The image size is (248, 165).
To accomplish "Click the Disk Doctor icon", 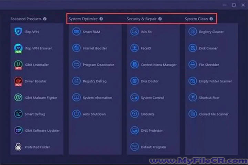I will [x=134, y=81].
